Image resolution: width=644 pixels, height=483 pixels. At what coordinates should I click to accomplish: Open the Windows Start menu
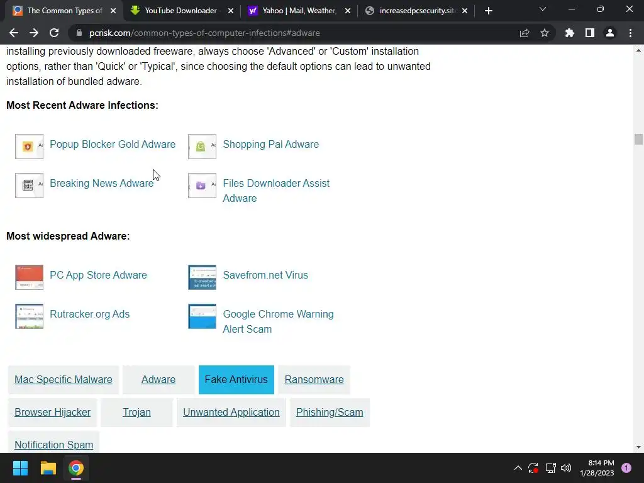coord(20,468)
